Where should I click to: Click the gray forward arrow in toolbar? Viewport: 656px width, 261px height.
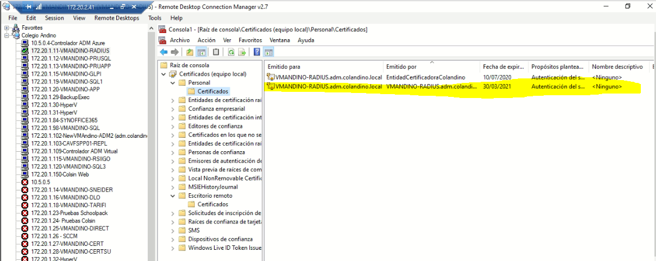pyautogui.click(x=175, y=52)
